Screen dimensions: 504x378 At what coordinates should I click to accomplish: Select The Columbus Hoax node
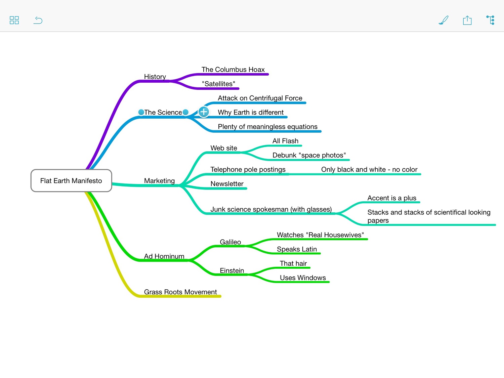click(x=233, y=70)
